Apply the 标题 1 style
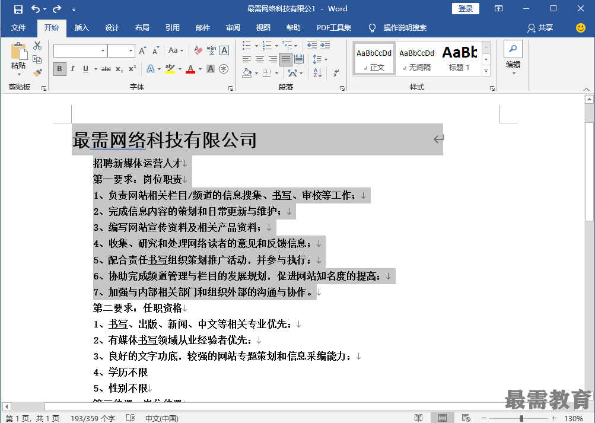The height and width of the screenshot is (423, 595). pos(459,59)
